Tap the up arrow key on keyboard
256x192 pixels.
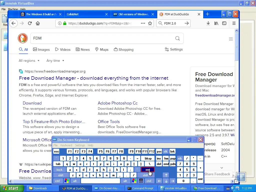[x=166, y=175]
